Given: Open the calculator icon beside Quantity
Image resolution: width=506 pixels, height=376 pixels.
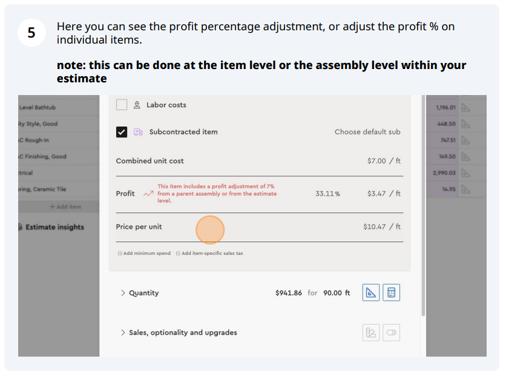Looking at the screenshot, I should pos(392,293).
